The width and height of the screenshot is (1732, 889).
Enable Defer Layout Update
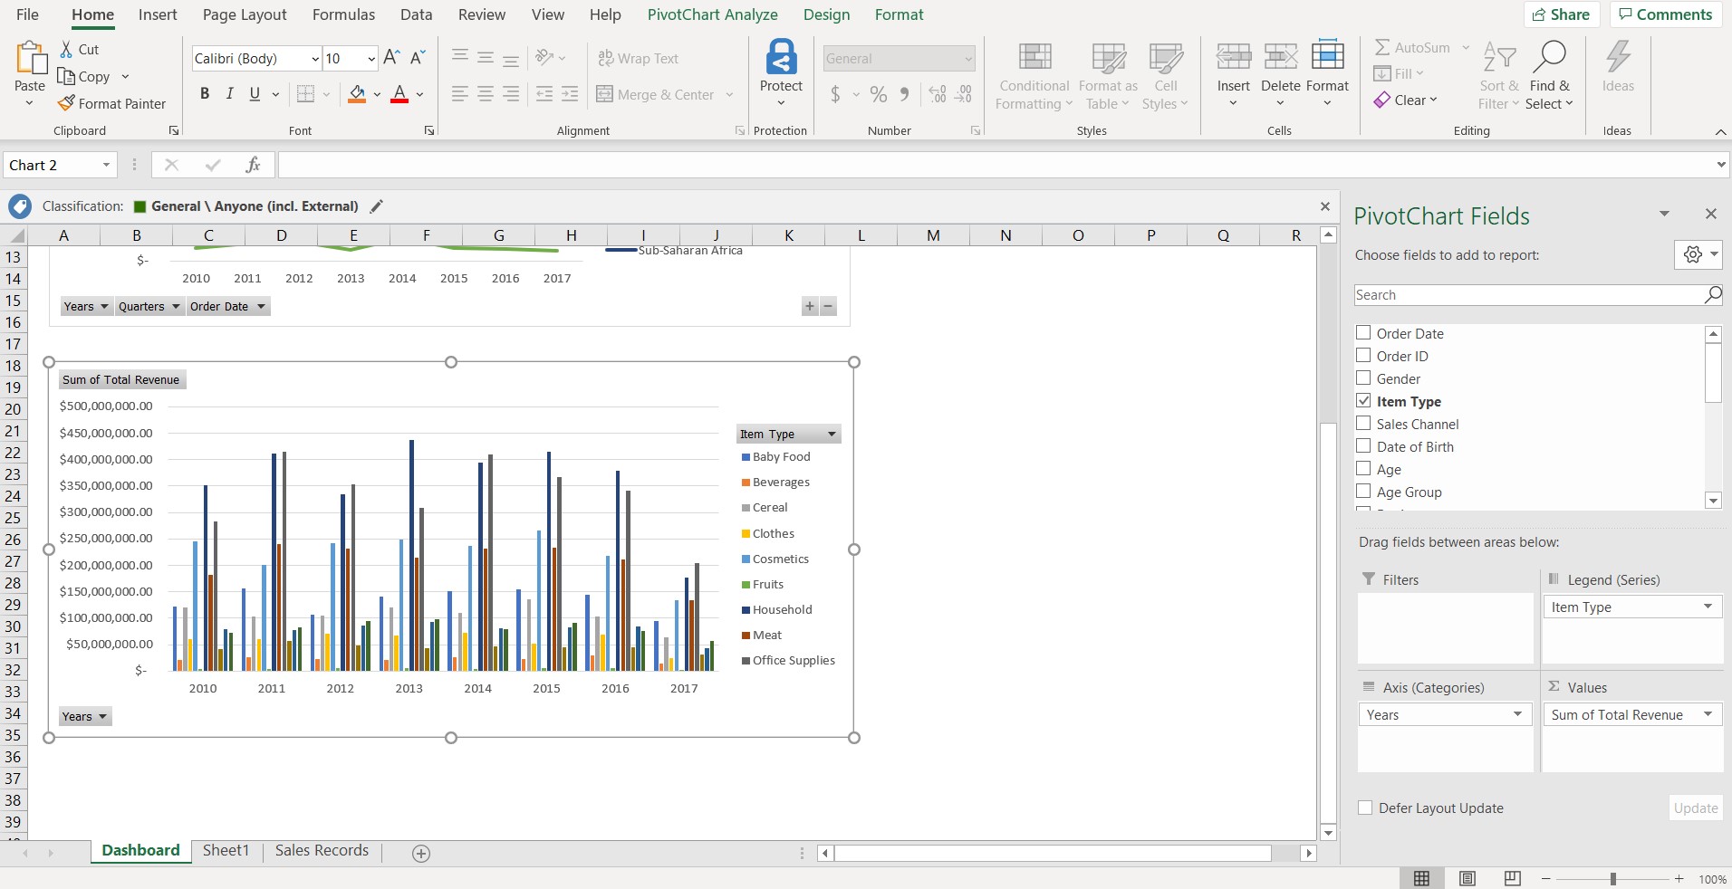point(1367,808)
